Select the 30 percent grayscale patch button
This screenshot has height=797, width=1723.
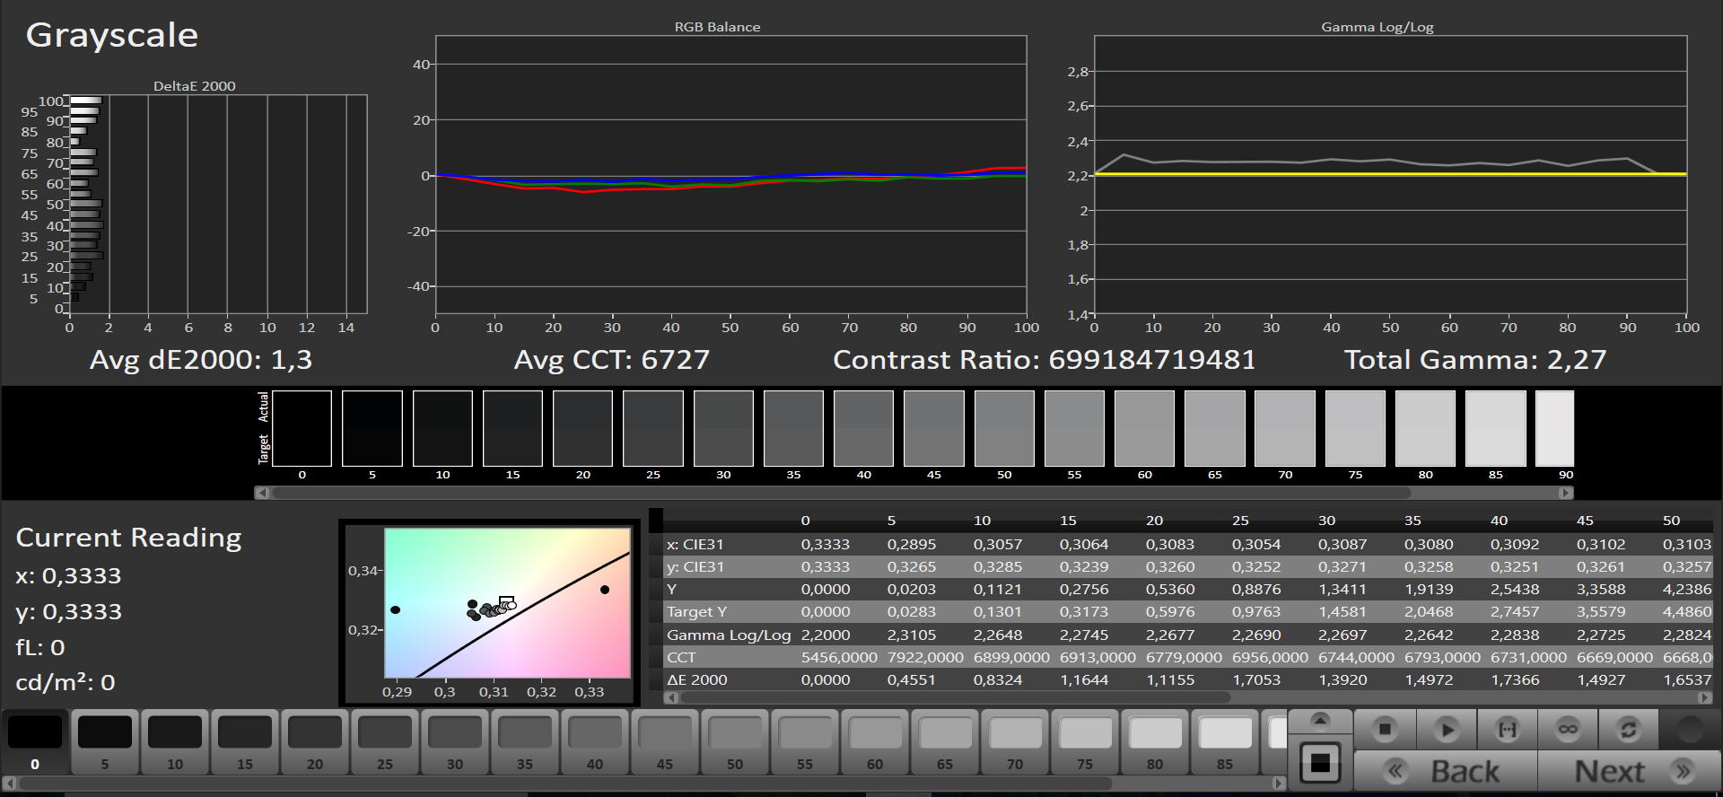coord(455,741)
